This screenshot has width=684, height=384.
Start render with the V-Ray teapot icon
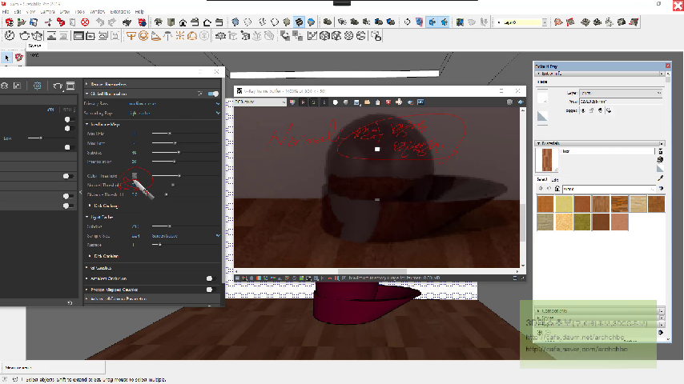pos(25,36)
